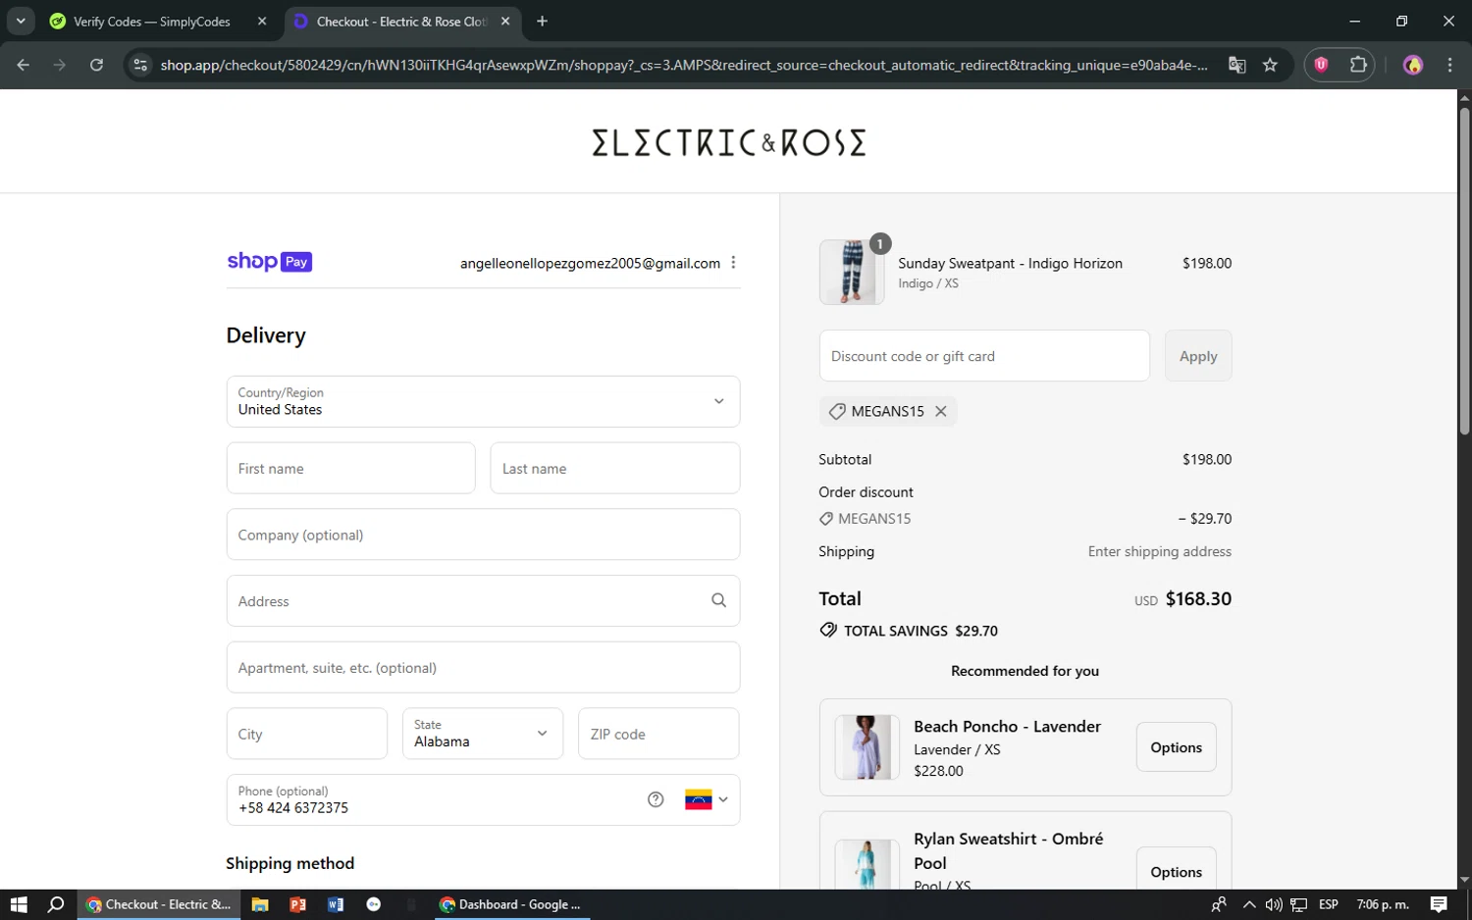Image resolution: width=1472 pixels, height=920 pixels.
Task: Close the Verify Codes tab
Action: (262, 21)
